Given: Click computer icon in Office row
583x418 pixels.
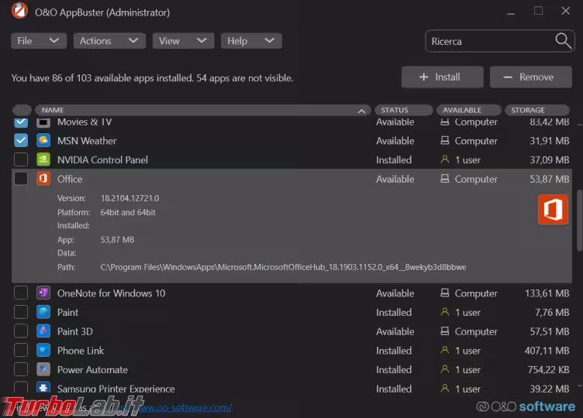Looking at the screenshot, I should click(x=444, y=179).
